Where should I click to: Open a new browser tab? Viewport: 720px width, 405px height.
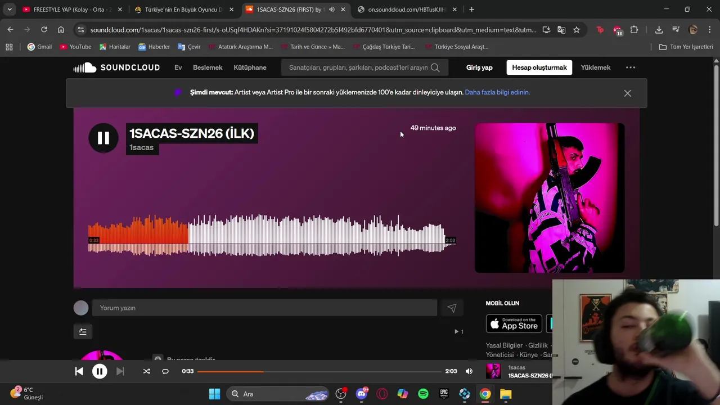(x=471, y=10)
